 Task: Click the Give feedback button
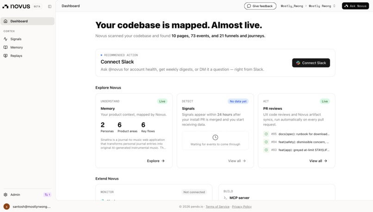click(x=260, y=6)
